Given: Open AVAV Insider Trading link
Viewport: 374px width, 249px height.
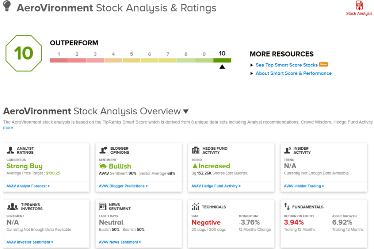Looking at the screenshot, I should 304,186.
